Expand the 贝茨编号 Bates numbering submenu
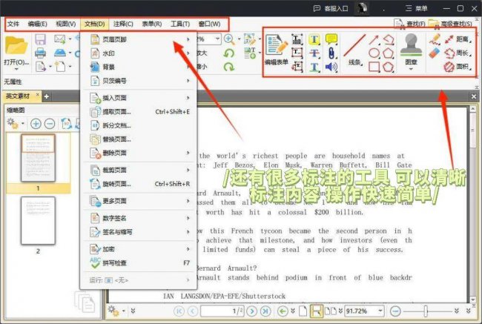Image resolution: width=482 pixels, height=324 pixels. [x=140, y=81]
